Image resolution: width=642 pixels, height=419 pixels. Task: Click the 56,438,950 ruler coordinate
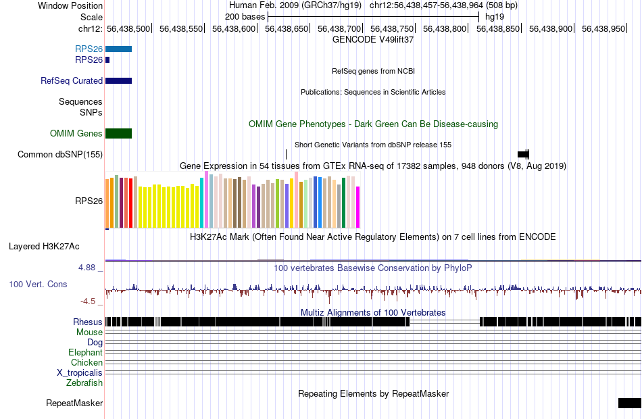point(603,28)
